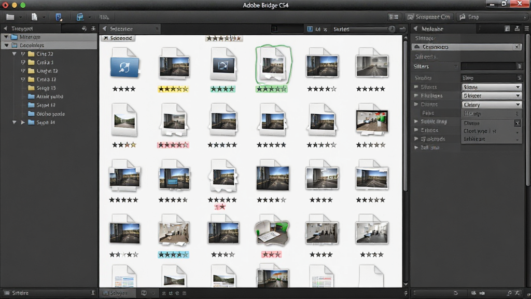Click the export tray icon in Moleabe header
Image resolution: width=531 pixels, height=299 pixels.
click(517, 29)
